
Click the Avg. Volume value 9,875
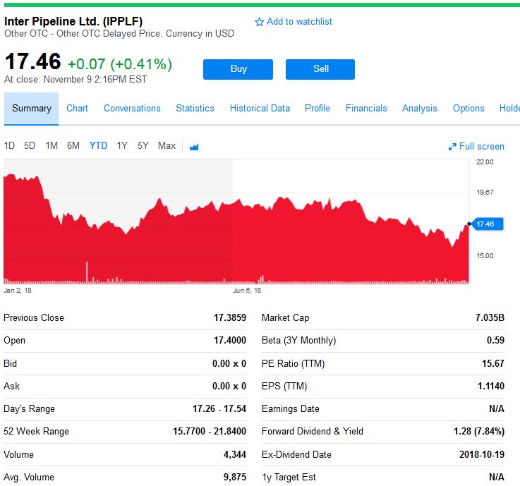tap(235, 477)
